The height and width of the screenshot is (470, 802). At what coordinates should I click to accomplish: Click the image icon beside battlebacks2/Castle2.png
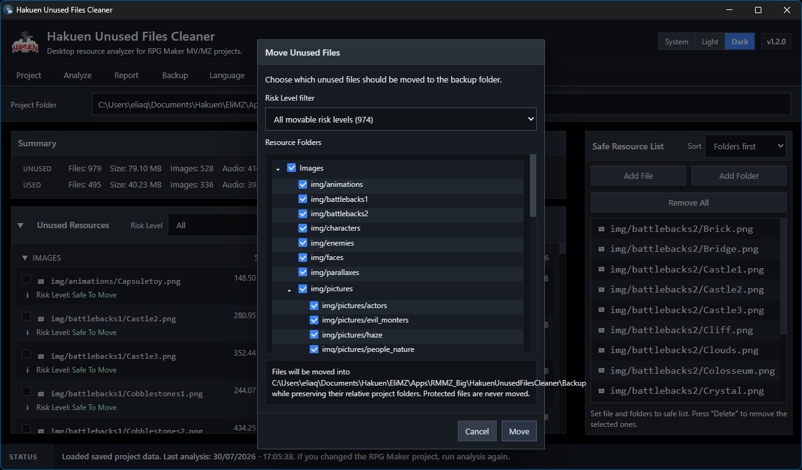pyautogui.click(x=601, y=289)
